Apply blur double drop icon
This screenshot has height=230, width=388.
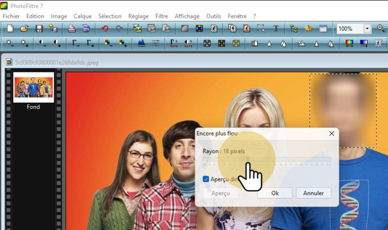(283, 44)
